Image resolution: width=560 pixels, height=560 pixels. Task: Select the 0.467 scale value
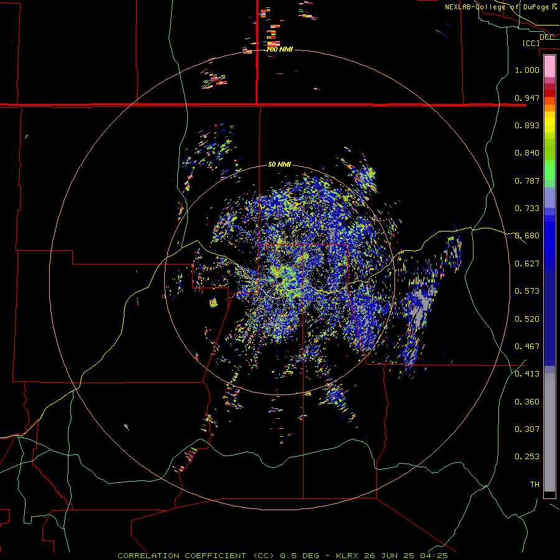point(527,347)
